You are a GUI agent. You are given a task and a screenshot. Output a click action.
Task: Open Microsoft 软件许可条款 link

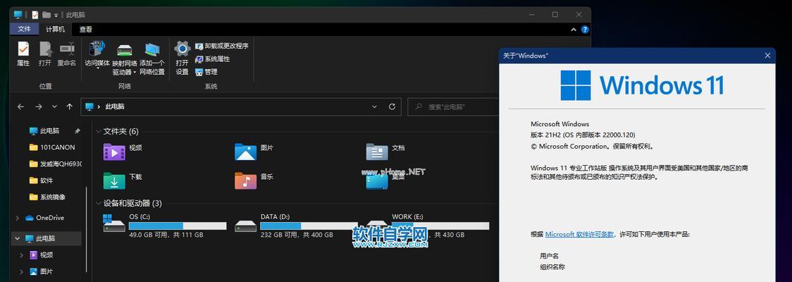tap(579, 235)
